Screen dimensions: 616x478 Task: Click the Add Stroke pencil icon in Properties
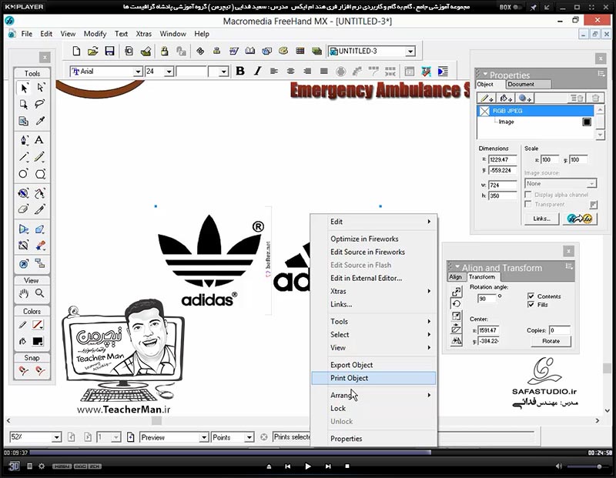(487, 99)
